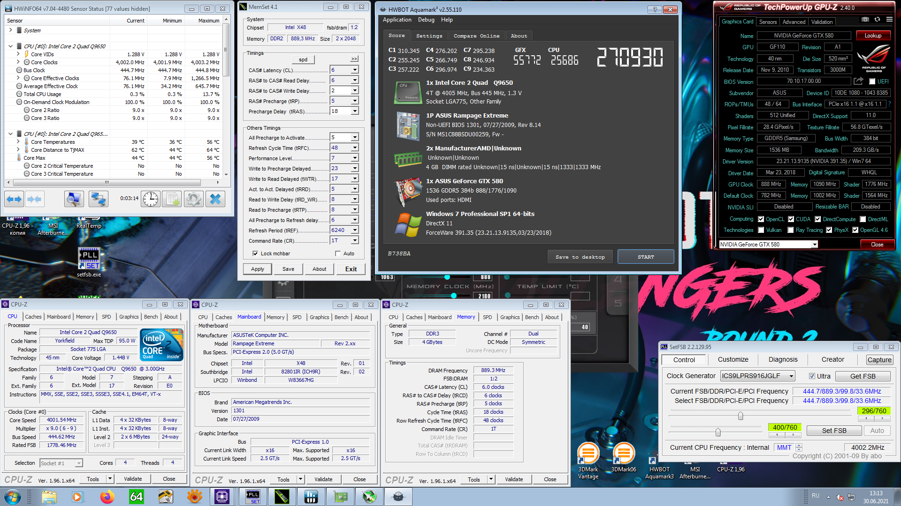Toggle Lock mchbar checkbox in MemSet
The width and height of the screenshot is (901, 506).
[x=255, y=253]
